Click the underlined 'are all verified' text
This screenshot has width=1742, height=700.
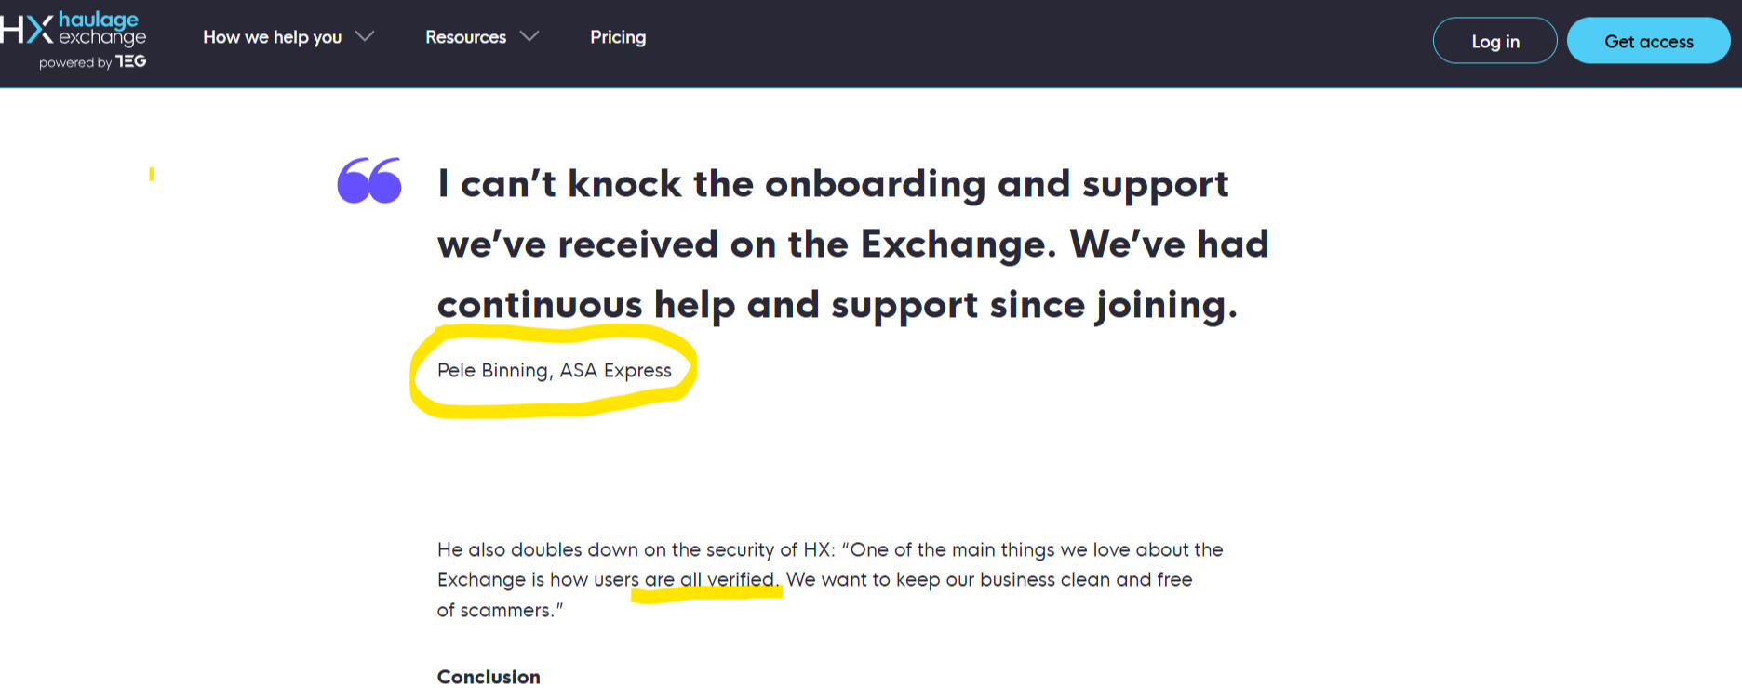711,580
